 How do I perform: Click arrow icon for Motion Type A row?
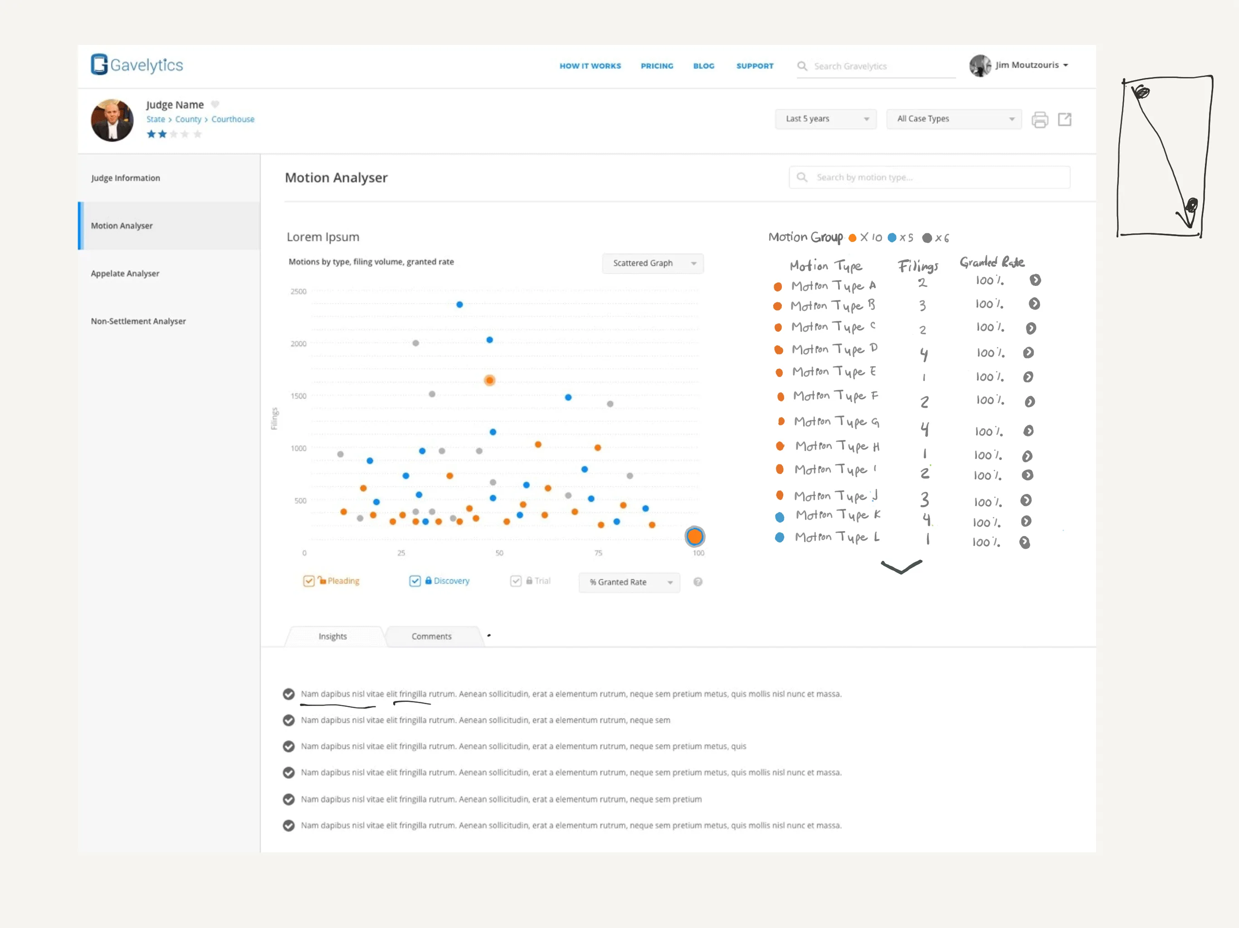1034,280
